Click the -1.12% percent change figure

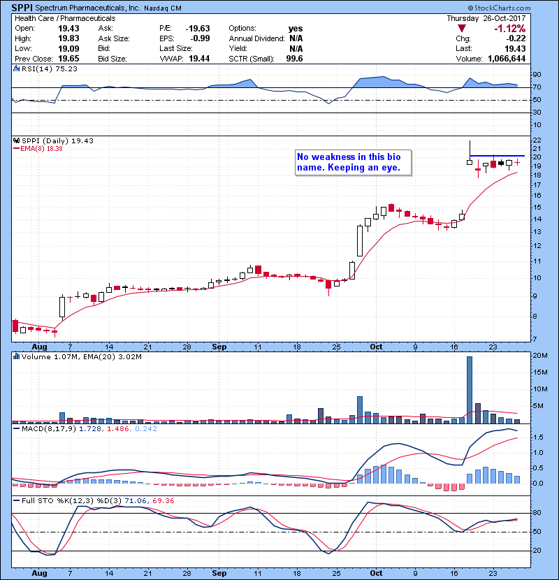(x=510, y=29)
